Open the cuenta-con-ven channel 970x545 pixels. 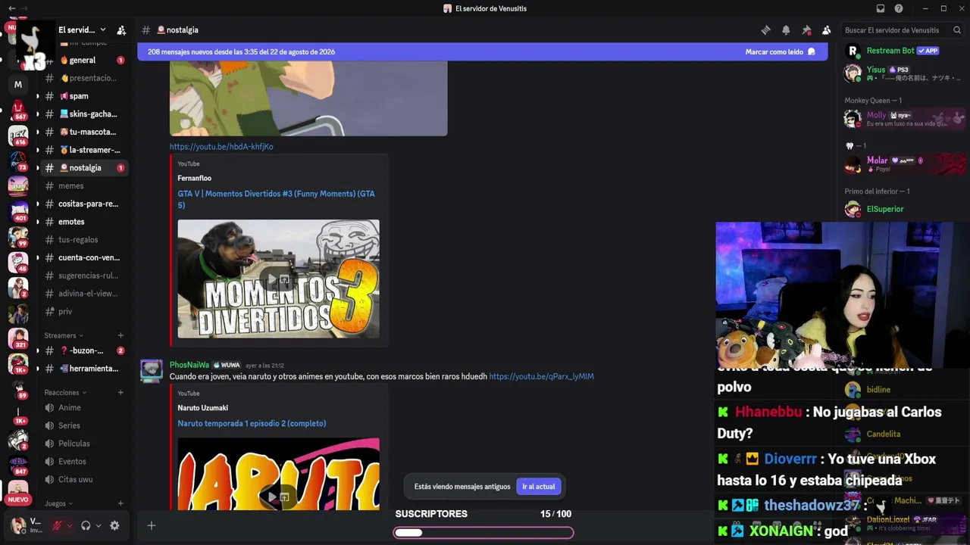[84, 257]
